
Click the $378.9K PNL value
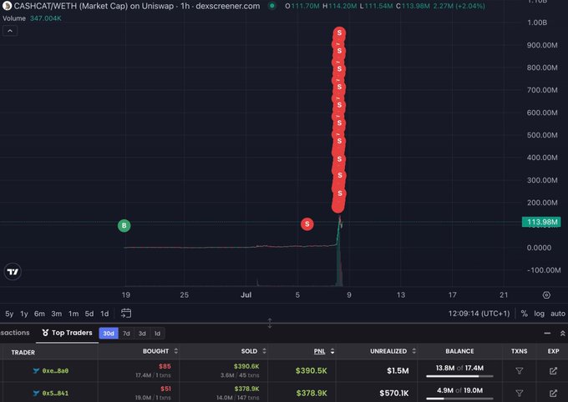[312, 393]
